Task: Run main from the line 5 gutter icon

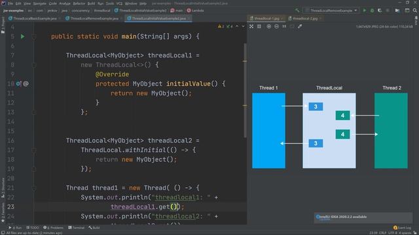Action: tap(22, 37)
